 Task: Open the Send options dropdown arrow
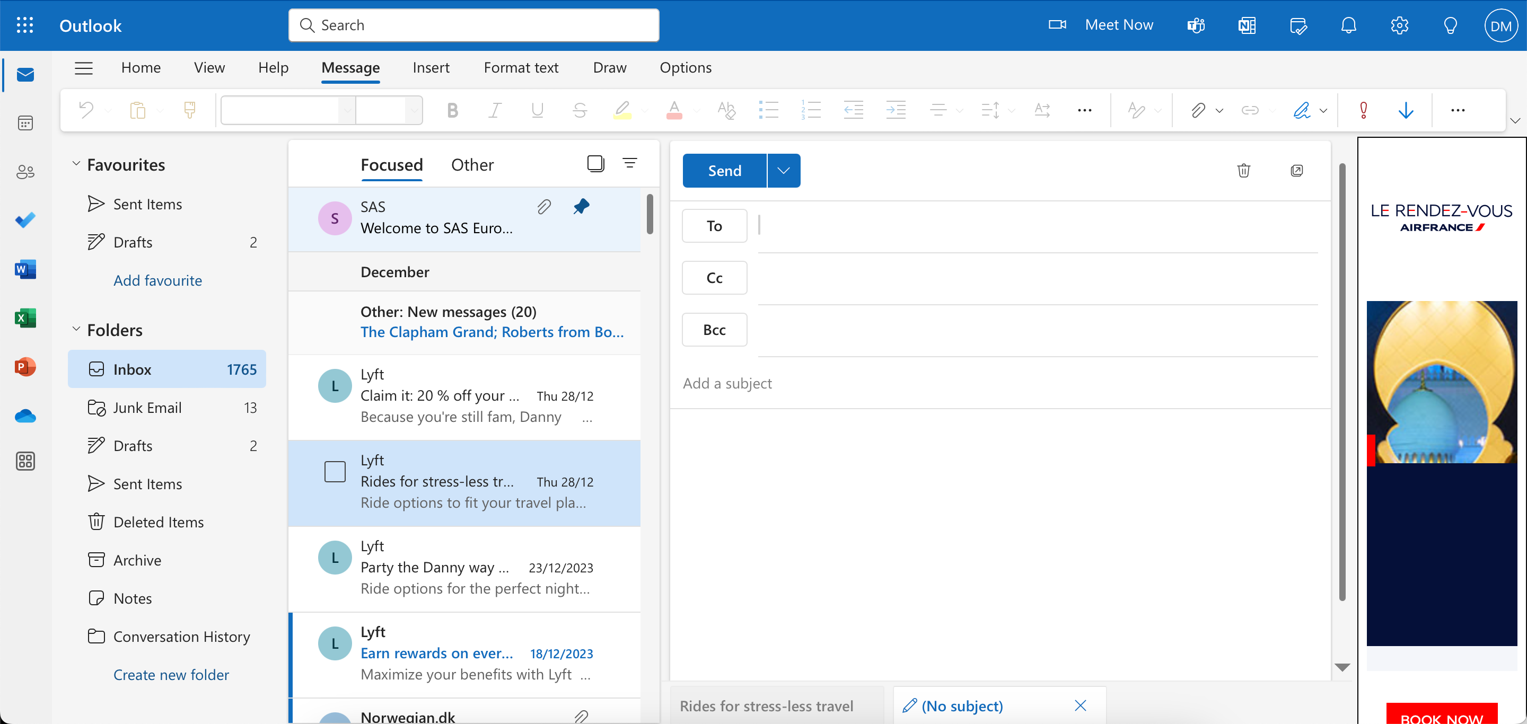784,171
